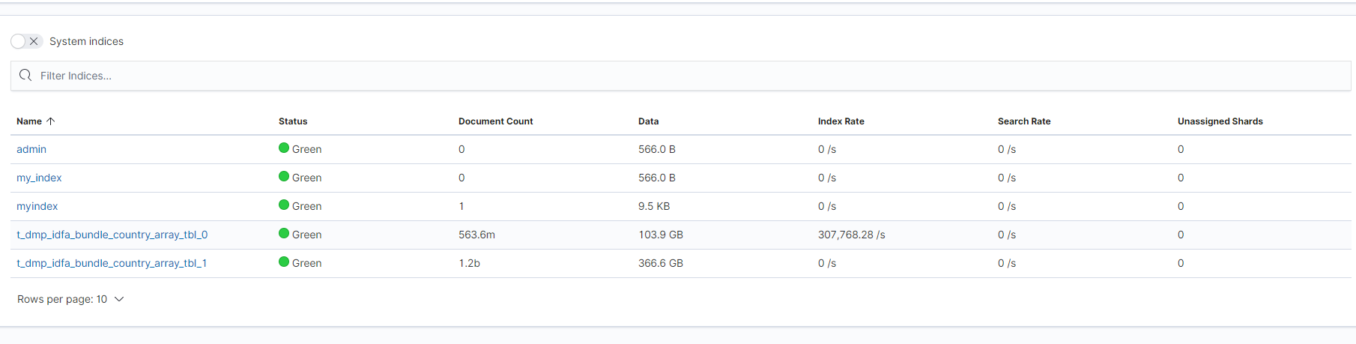Toggle the System indices switch

click(26, 41)
